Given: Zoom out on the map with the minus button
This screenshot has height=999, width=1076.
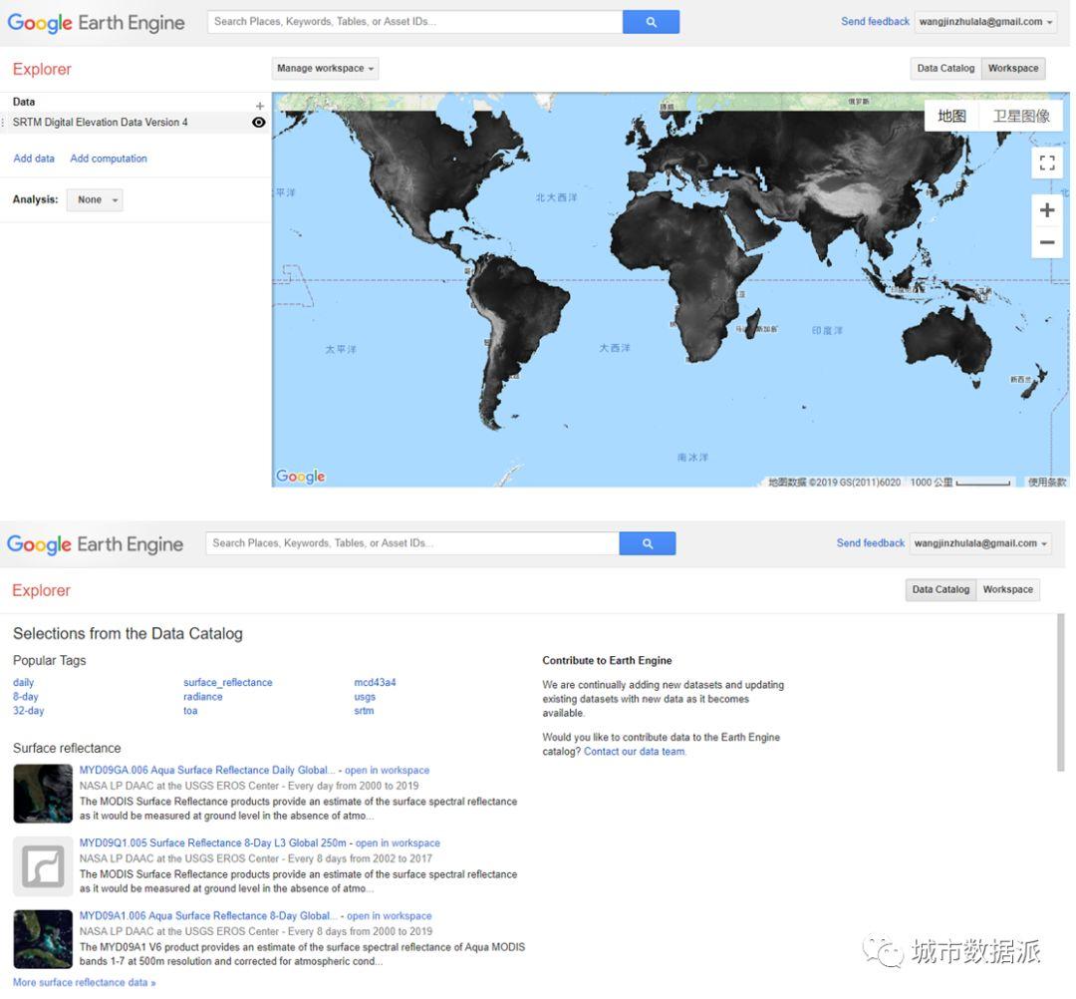Looking at the screenshot, I should point(1046,242).
